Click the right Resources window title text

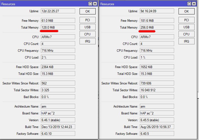point(107,4)
